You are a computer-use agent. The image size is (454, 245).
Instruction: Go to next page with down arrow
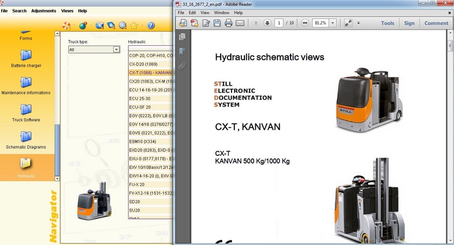point(267,23)
